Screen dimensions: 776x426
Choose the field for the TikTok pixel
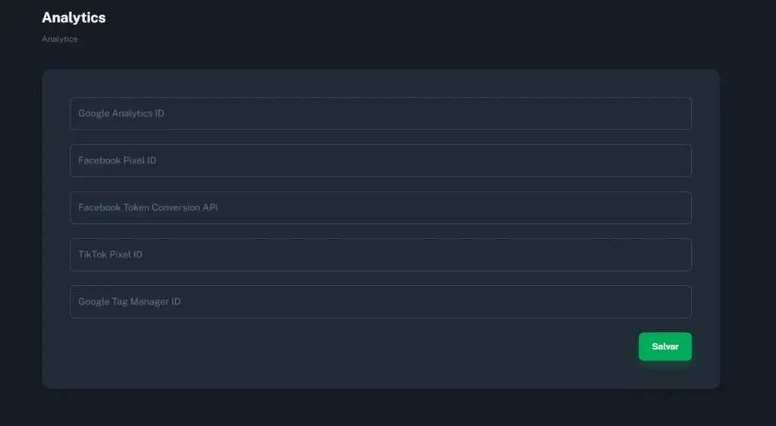[x=380, y=254]
